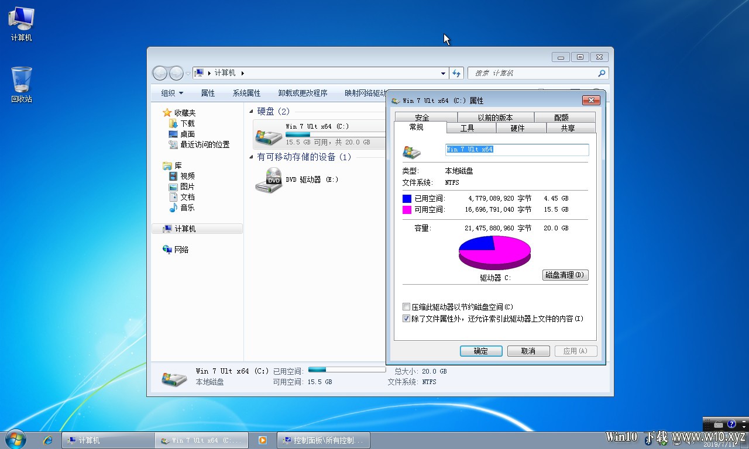Click Win 7 Ult x64 taskbar button

point(201,440)
